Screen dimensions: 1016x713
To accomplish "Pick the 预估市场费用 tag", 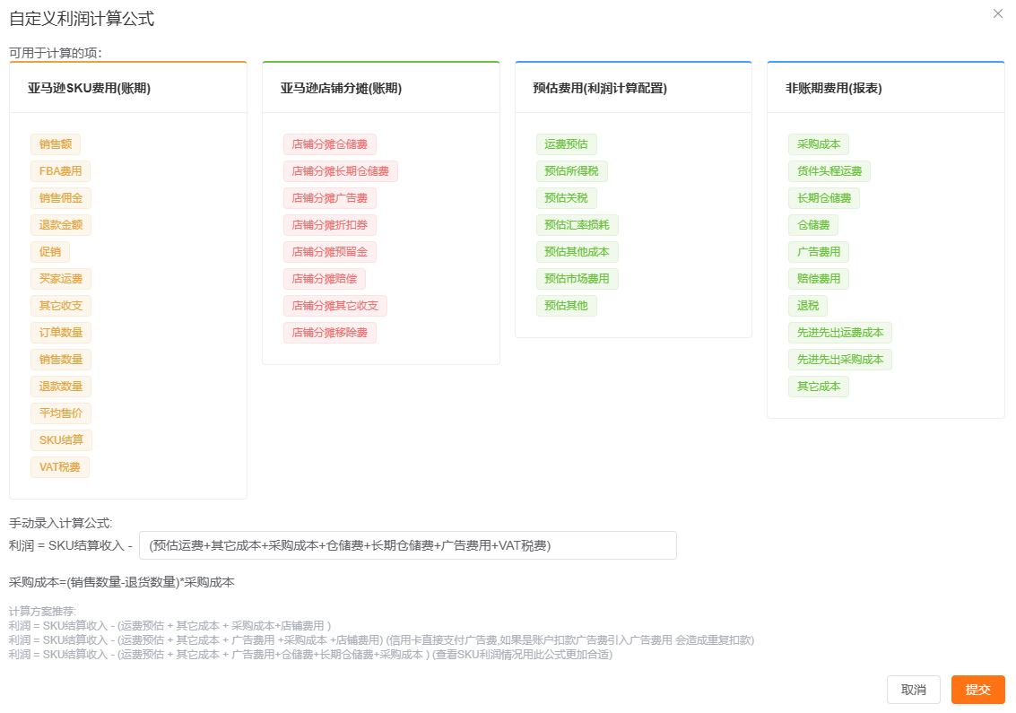I will click(x=577, y=279).
